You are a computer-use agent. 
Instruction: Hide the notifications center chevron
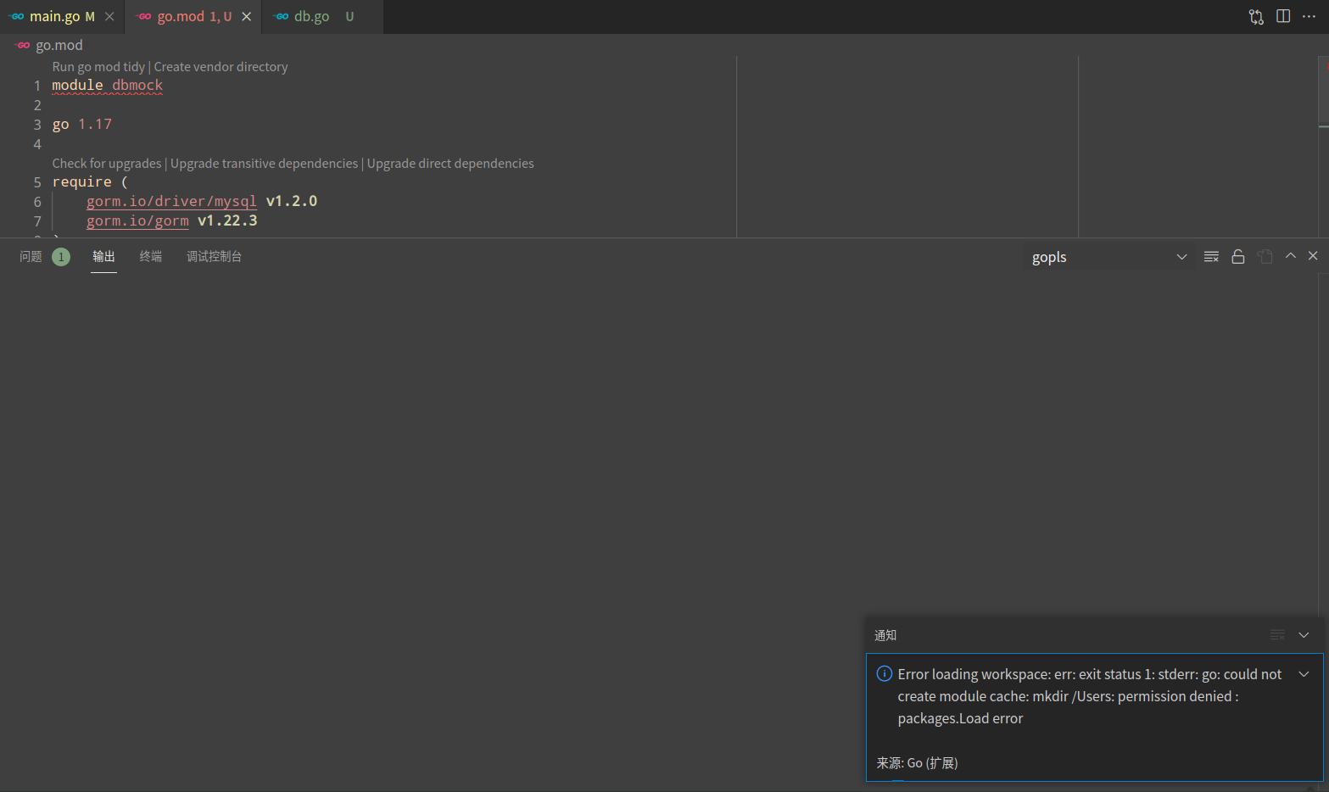coord(1304,635)
